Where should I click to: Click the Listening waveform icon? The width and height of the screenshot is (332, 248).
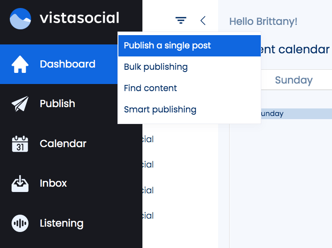pyautogui.click(x=20, y=223)
